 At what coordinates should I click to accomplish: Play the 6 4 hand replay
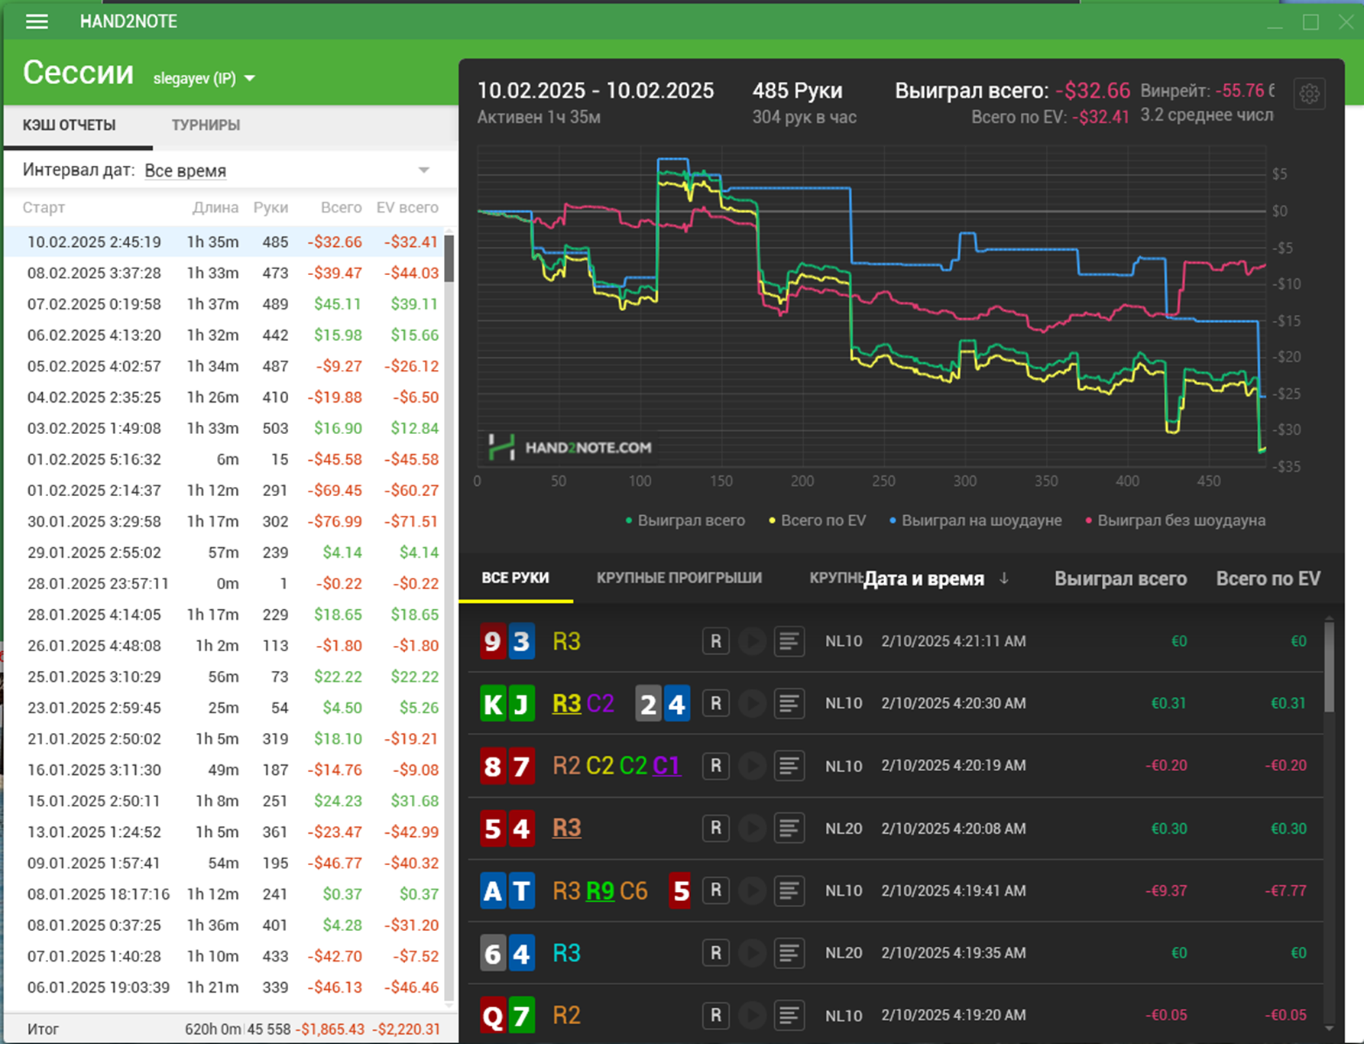[752, 953]
